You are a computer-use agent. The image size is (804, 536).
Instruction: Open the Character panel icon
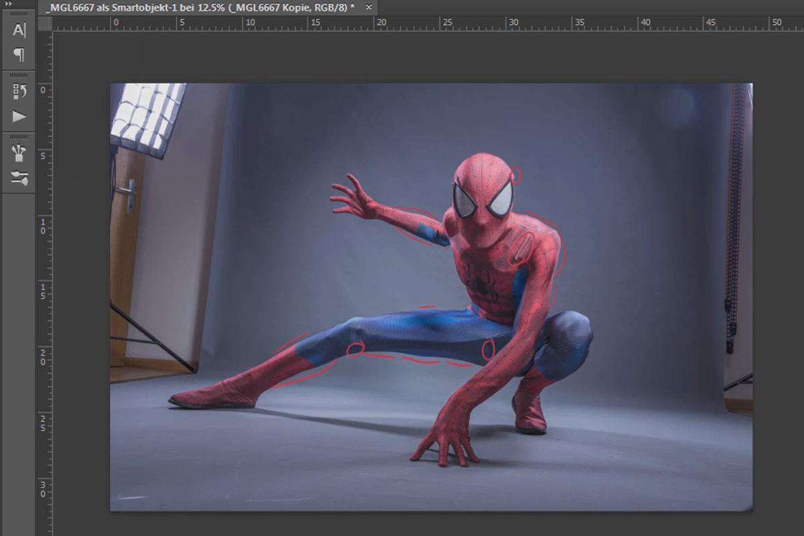[x=19, y=30]
